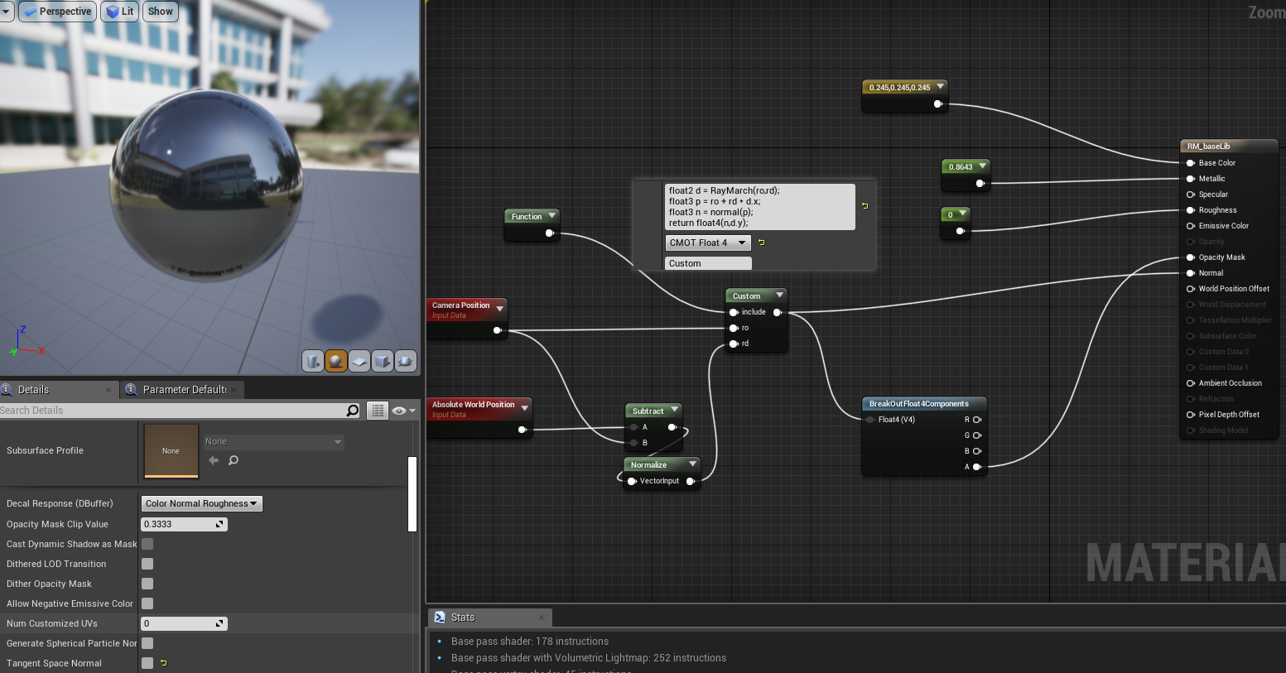Change preview mesh to the plane shape
This screenshot has height=673, width=1286.
tap(359, 361)
